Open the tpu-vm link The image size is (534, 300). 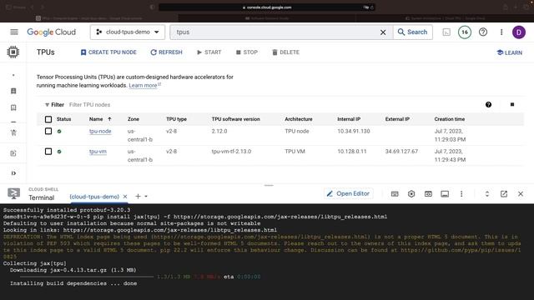coord(98,152)
